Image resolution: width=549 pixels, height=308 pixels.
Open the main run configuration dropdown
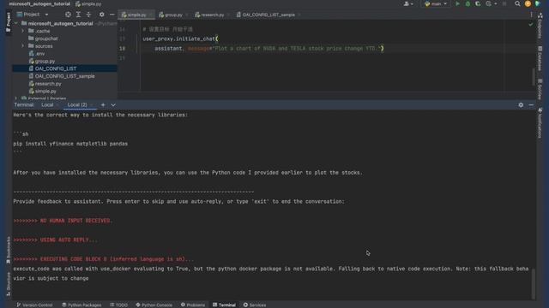[x=436, y=3]
